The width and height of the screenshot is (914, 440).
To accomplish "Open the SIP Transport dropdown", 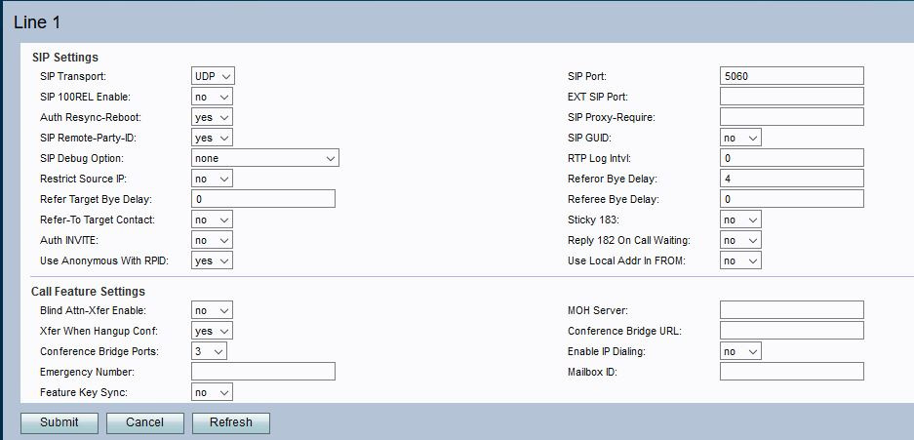I will (x=213, y=76).
